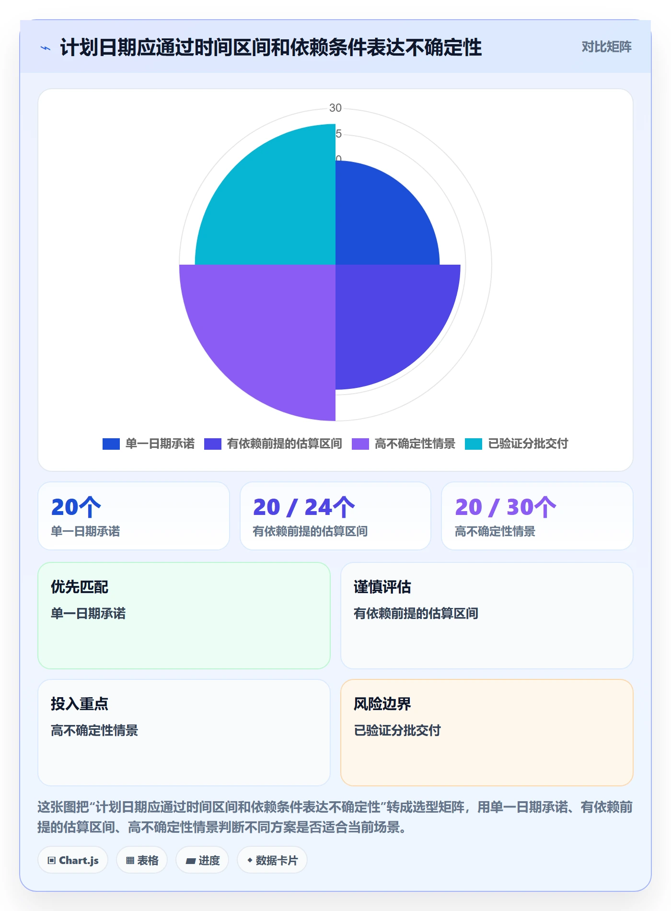Toggle the 高不确定性情景 legend color box
The height and width of the screenshot is (911, 671).
tap(360, 444)
